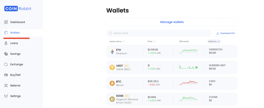Sort assets by Asset name arrows
The image size is (264, 108).
pos(123,41)
